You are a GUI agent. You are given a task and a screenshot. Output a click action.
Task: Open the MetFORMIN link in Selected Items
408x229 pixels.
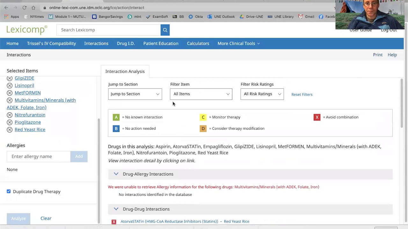tap(28, 93)
